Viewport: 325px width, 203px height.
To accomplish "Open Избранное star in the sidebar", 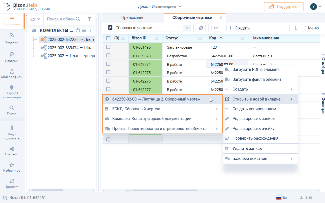I will click(x=12, y=167).
